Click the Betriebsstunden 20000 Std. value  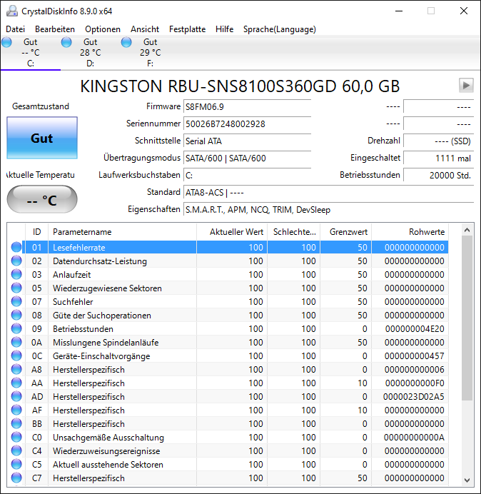pyautogui.click(x=438, y=175)
